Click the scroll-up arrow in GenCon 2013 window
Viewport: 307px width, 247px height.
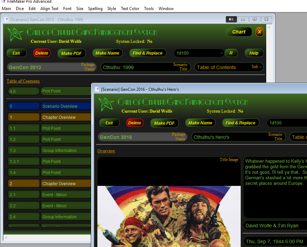coord(269,28)
